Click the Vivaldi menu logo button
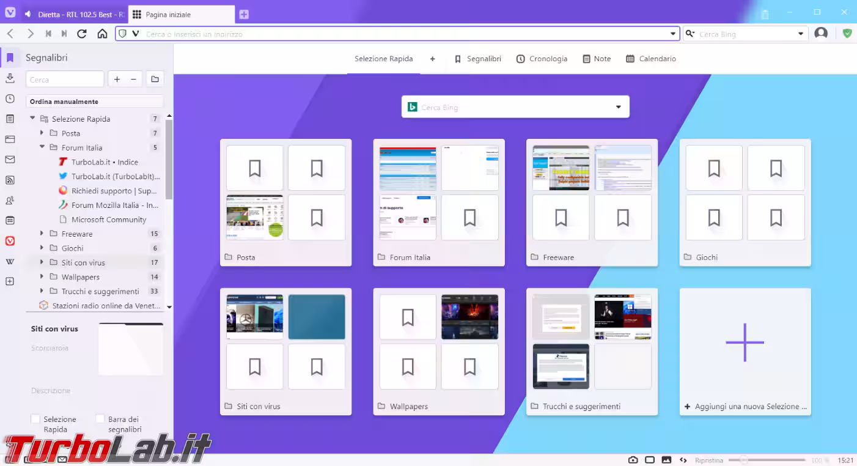857x466 pixels. click(10, 12)
